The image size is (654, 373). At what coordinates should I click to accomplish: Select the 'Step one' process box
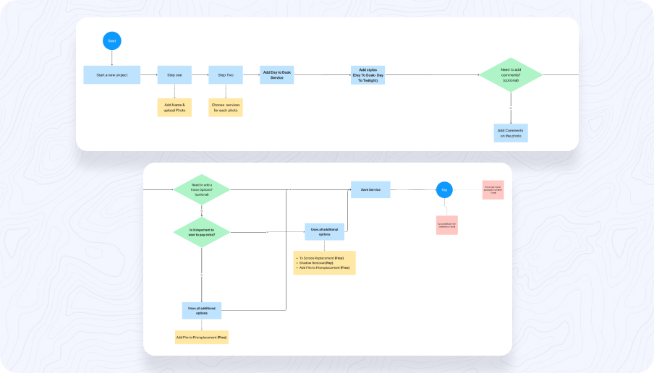tap(174, 75)
